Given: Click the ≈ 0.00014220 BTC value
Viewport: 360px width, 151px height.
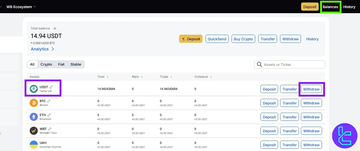Looking at the screenshot, I should click(43, 43).
